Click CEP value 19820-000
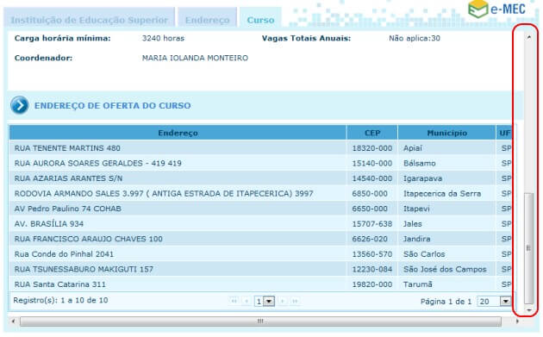This screenshot has height=337, width=543. [x=372, y=284]
